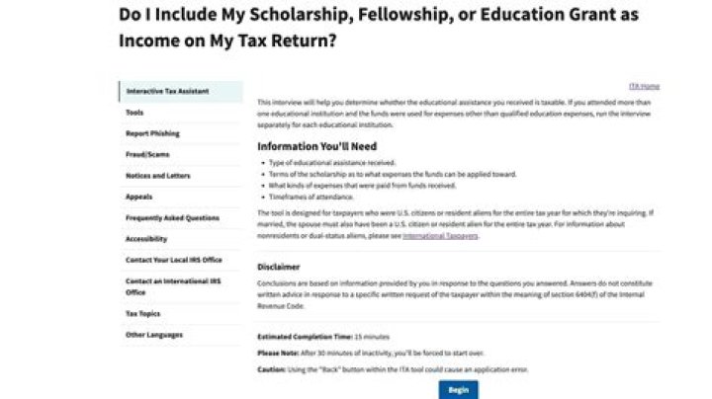The height and width of the screenshot is (399, 712).
Task: Open Frequently Asked Questions
Action: (173, 217)
